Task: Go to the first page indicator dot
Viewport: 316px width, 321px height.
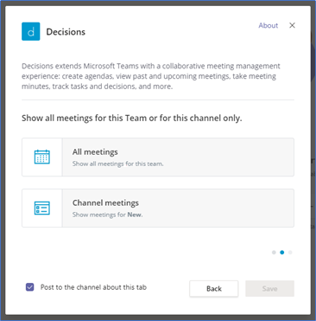Action: click(x=274, y=253)
